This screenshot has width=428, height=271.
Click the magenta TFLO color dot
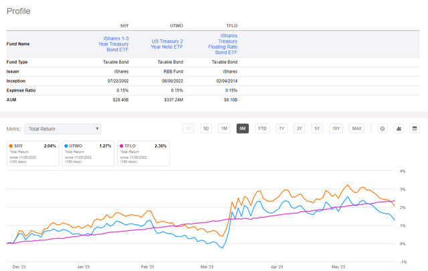122,146
